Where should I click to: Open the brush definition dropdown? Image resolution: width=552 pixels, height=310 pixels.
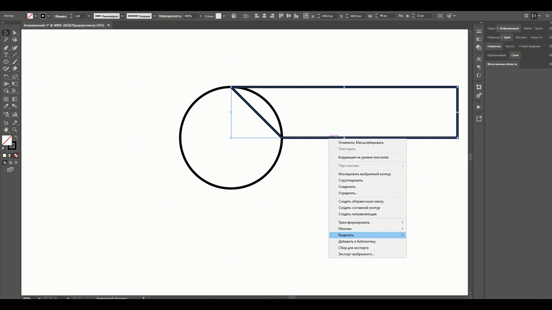pyautogui.click(x=155, y=16)
